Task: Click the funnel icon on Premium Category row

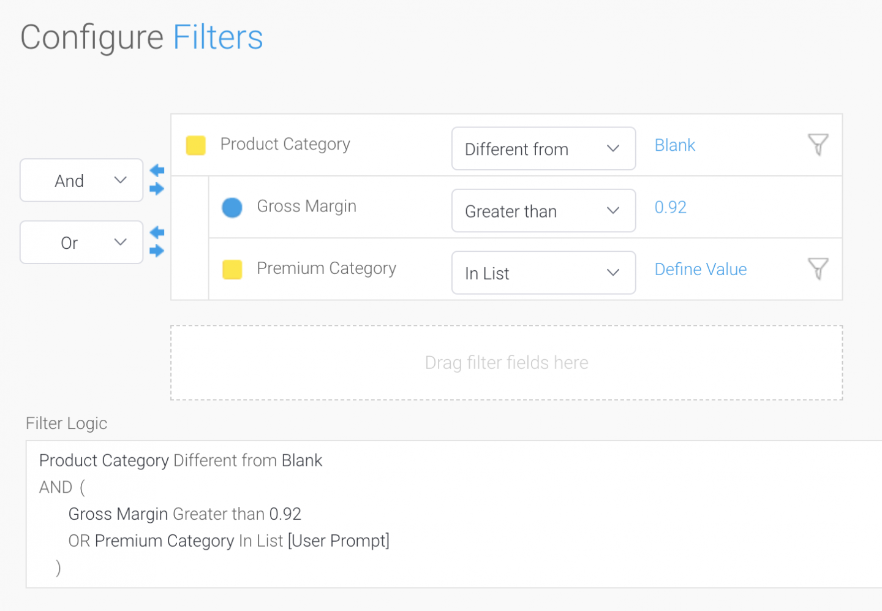Action: coord(818,268)
